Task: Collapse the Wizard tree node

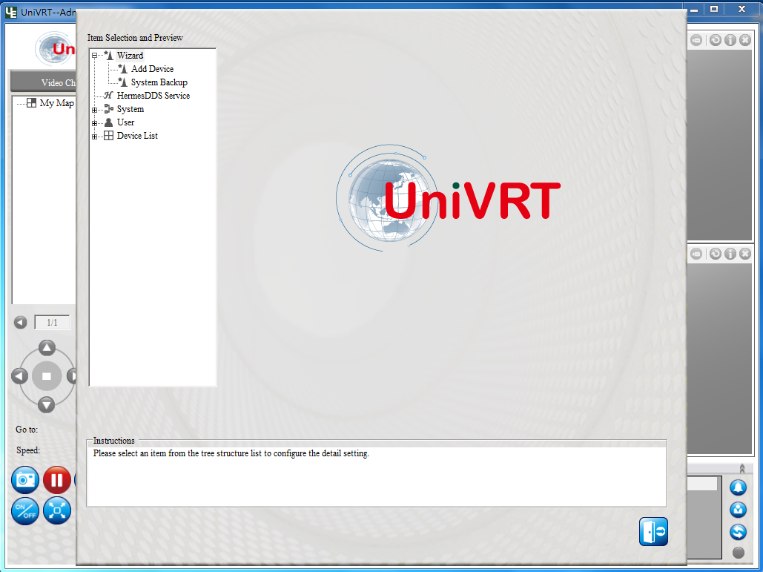Action: pyautogui.click(x=94, y=56)
